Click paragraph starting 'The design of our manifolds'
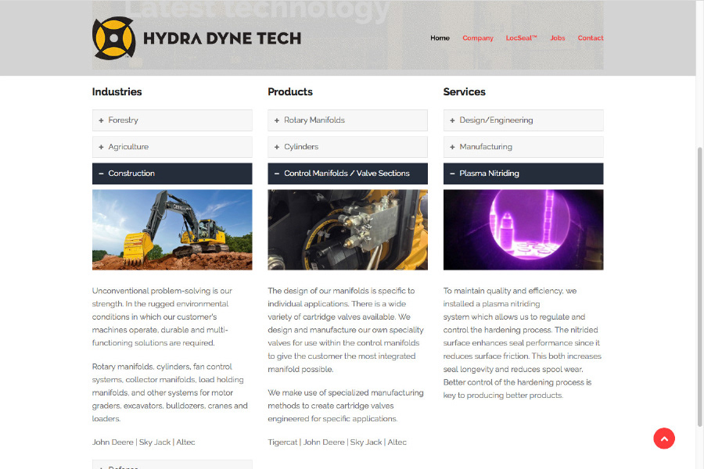The width and height of the screenshot is (704, 469). [346, 330]
